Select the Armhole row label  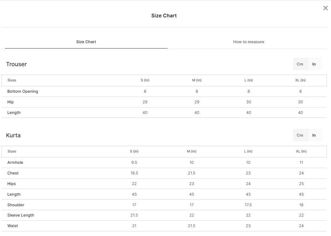15,162
